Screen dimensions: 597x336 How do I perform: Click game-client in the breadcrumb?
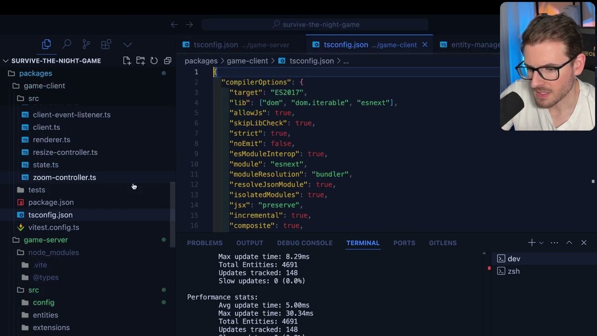[247, 61]
